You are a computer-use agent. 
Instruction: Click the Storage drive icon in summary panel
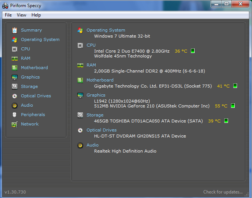click(x=80, y=115)
